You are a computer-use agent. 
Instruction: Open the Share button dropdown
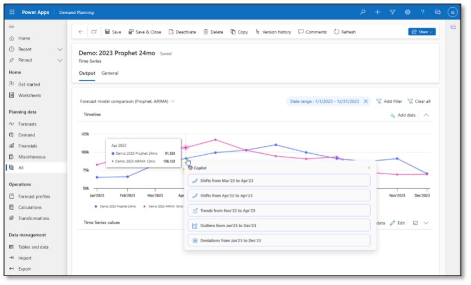click(x=421, y=32)
